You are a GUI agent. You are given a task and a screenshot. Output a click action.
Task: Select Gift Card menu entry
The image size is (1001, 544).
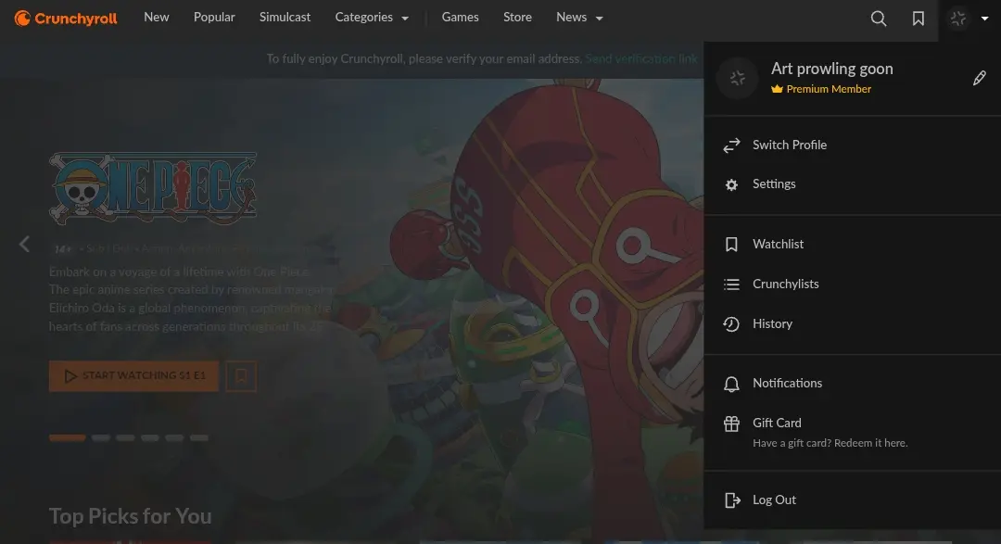pyautogui.click(x=853, y=432)
